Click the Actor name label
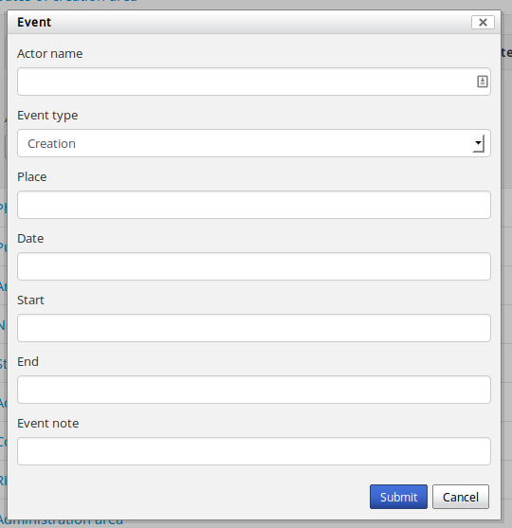 pos(50,53)
